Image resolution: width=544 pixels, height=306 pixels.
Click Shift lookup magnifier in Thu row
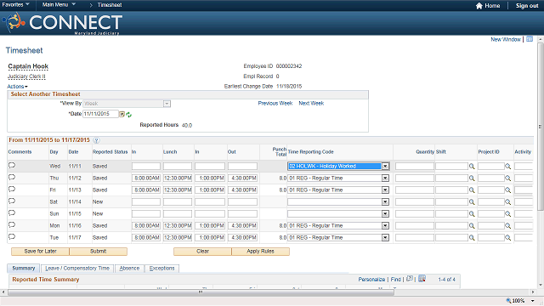(x=472, y=178)
